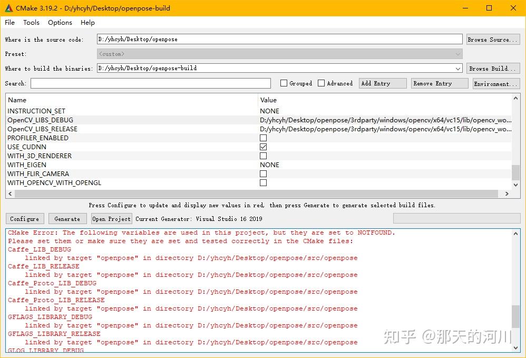Select the INSTRUCTION_SET row name
This screenshot has height=358, width=526.
(x=36, y=111)
